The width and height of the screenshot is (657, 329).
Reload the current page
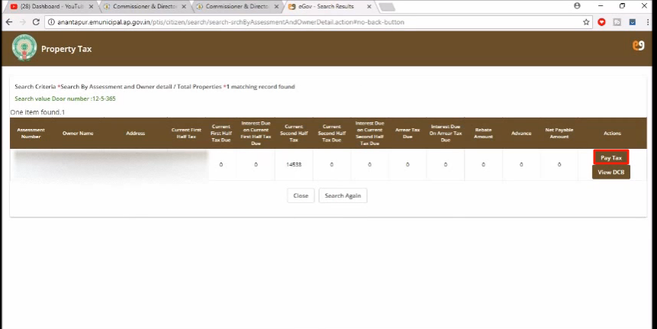[x=36, y=22]
